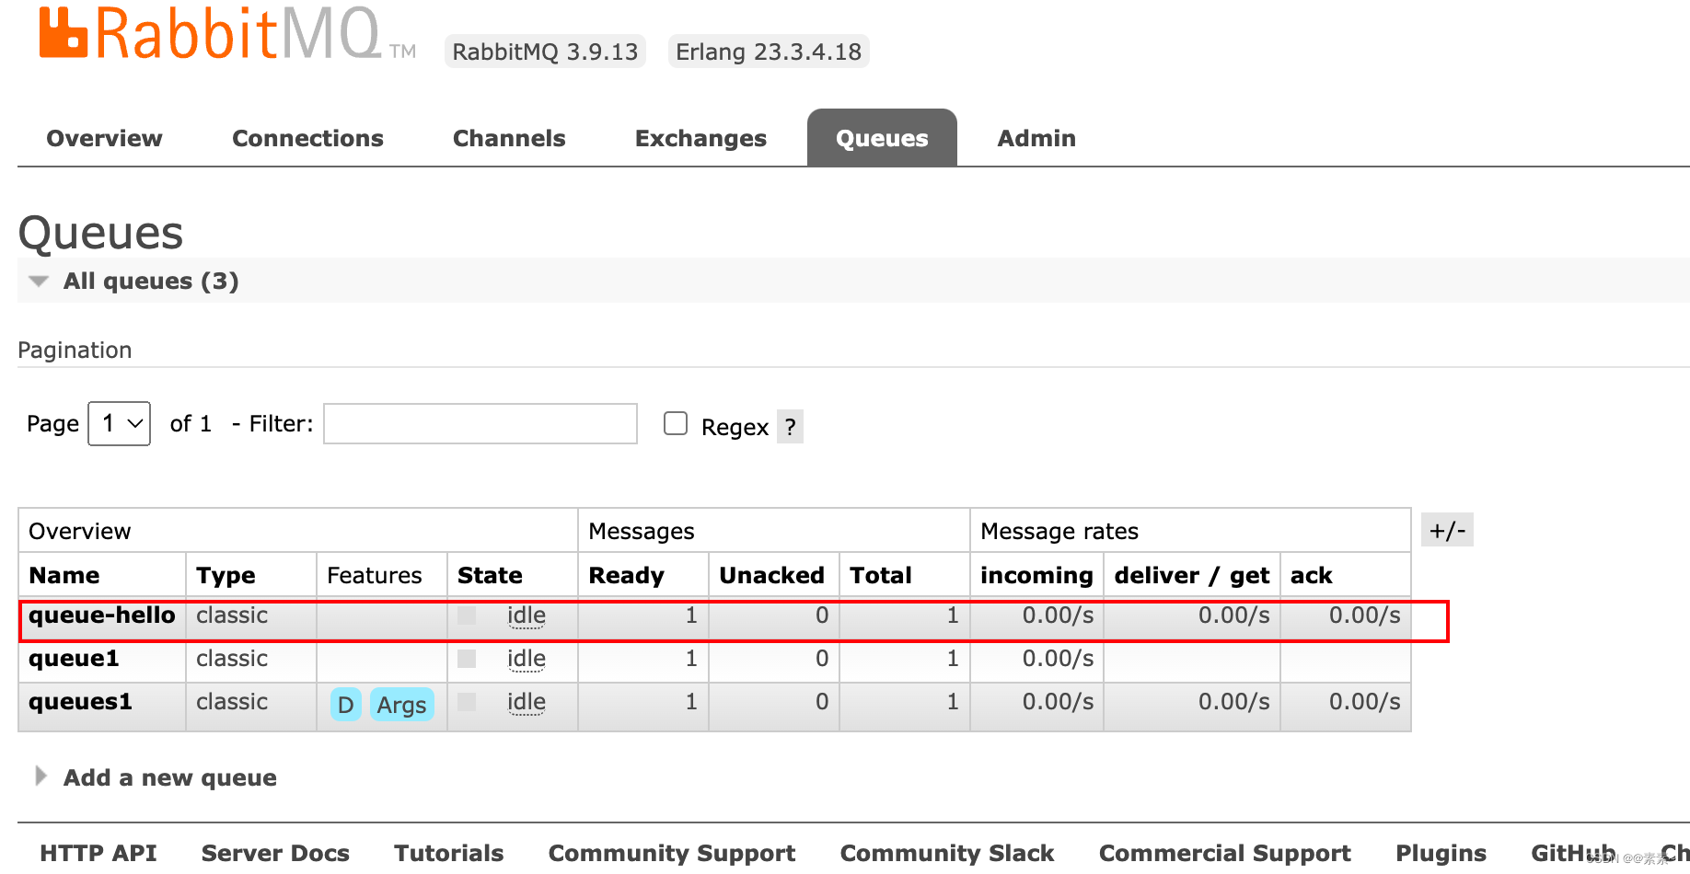This screenshot has width=1690, height=874.
Task: Sort the table by Unacked column
Action: [x=771, y=576]
